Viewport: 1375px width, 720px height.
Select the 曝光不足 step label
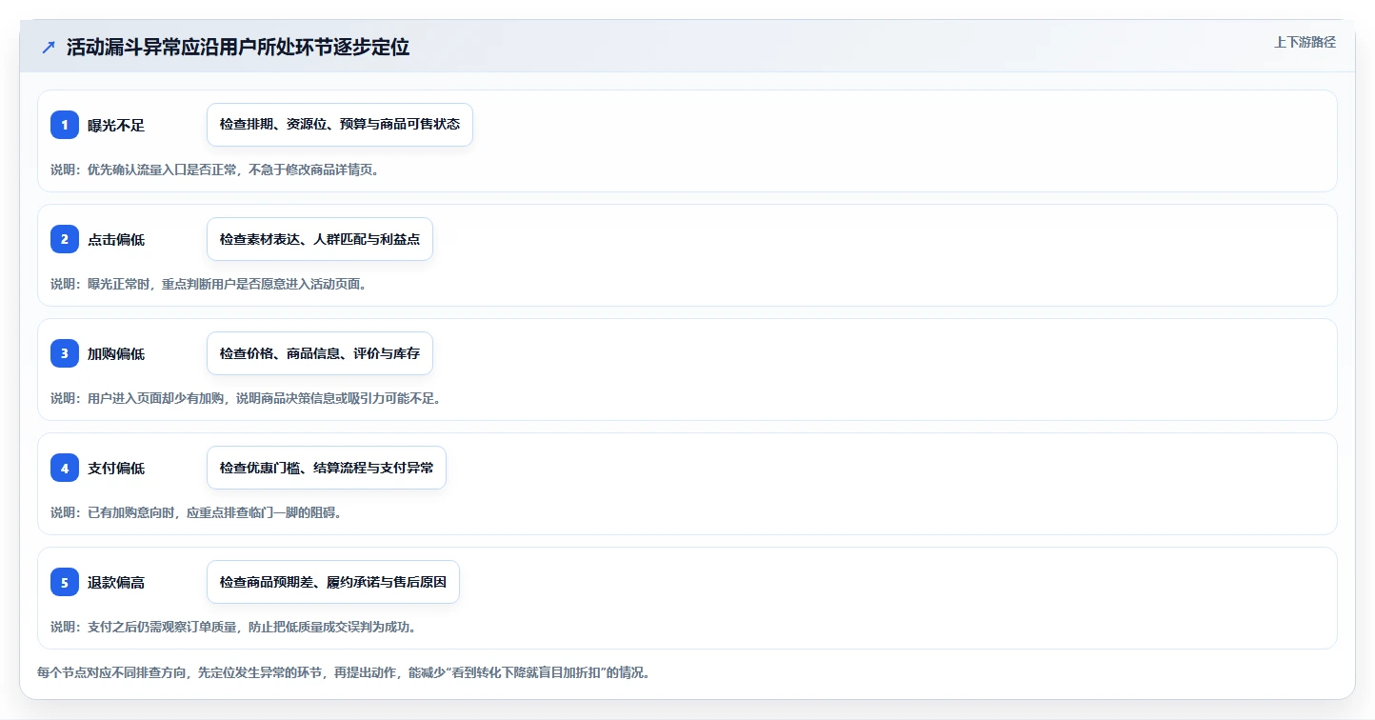(116, 125)
